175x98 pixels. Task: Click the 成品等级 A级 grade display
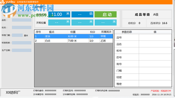click(x=147, y=14)
